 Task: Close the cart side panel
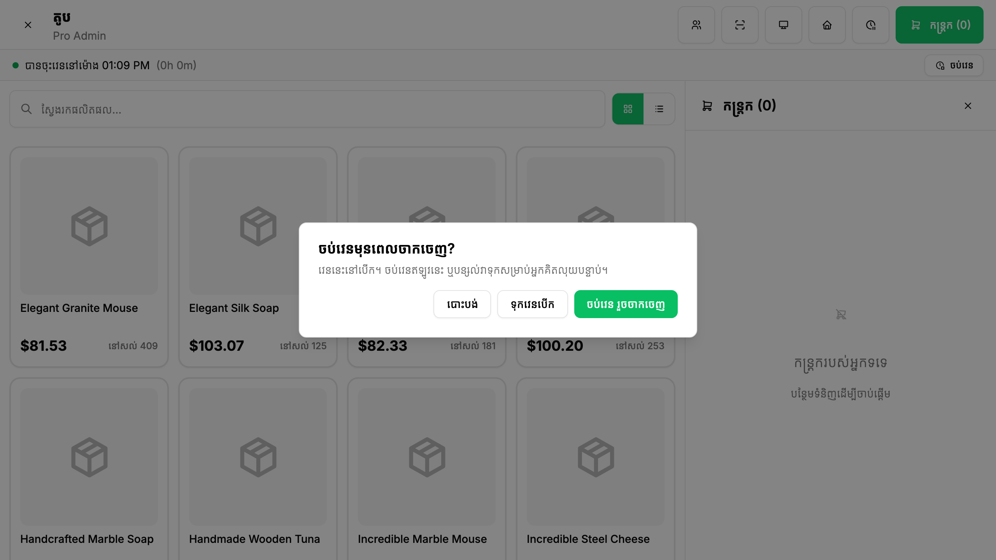click(968, 106)
